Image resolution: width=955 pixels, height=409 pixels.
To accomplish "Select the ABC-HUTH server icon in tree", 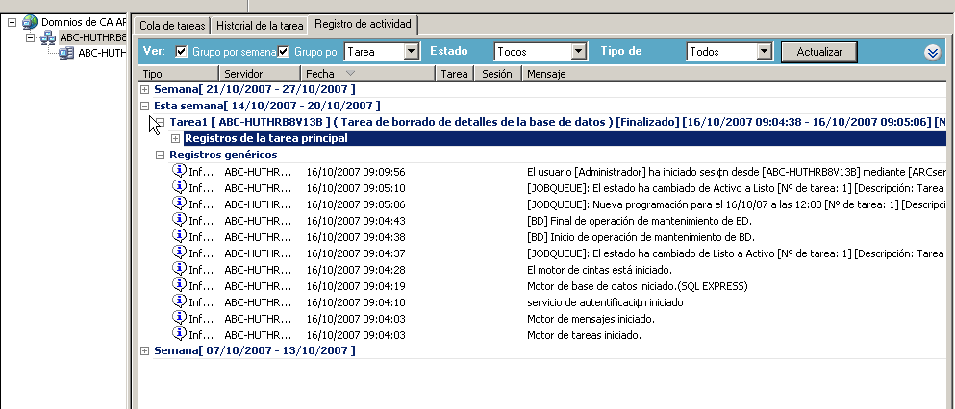I will pyautogui.click(x=66, y=53).
